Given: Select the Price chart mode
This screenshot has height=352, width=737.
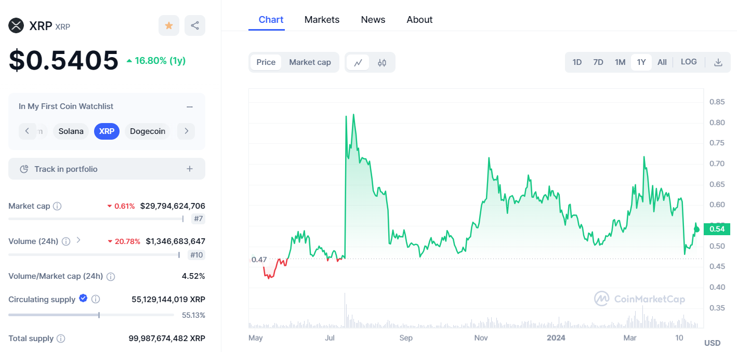Looking at the screenshot, I should [x=266, y=62].
